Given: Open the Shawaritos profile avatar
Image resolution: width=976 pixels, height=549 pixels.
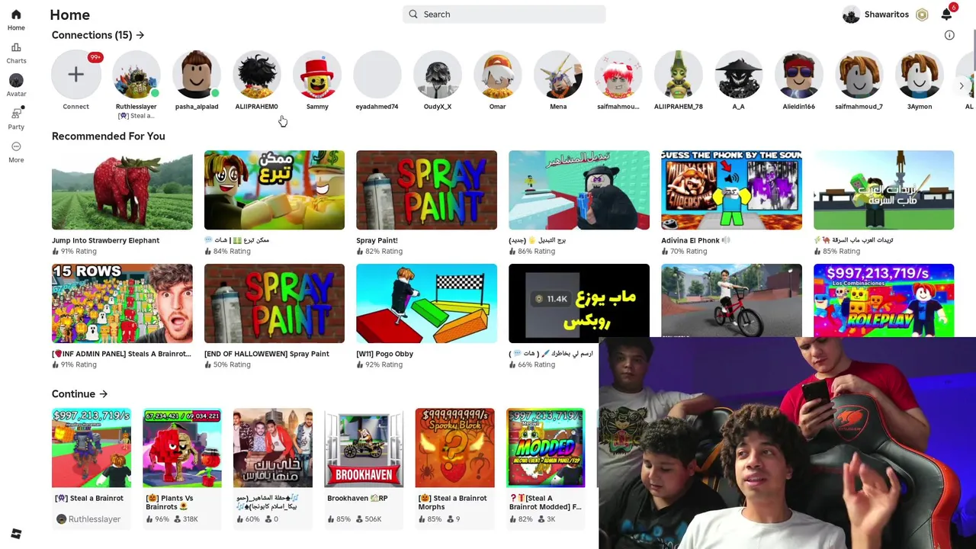Looking at the screenshot, I should [851, 14].
